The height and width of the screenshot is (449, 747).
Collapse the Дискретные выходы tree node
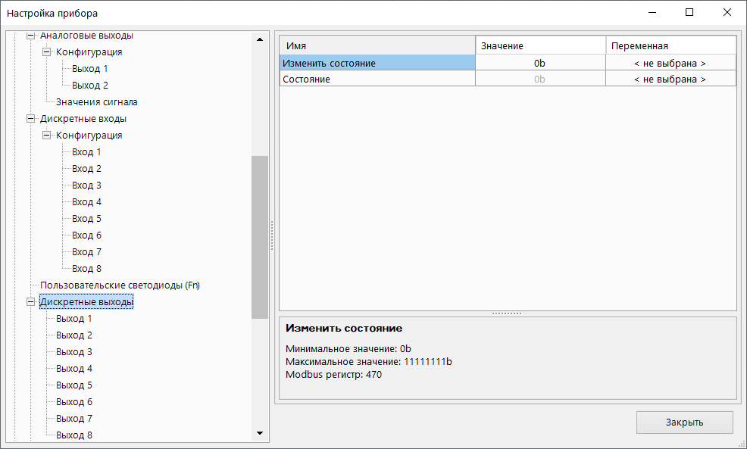pos(31,302)
